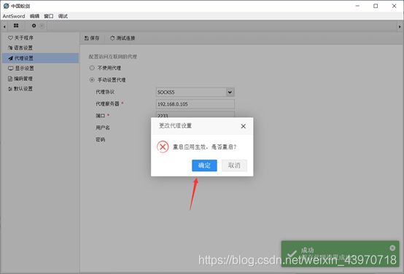404x274 pixels.
Task: Click the red error icon in dialog
Action: [163, 146]
